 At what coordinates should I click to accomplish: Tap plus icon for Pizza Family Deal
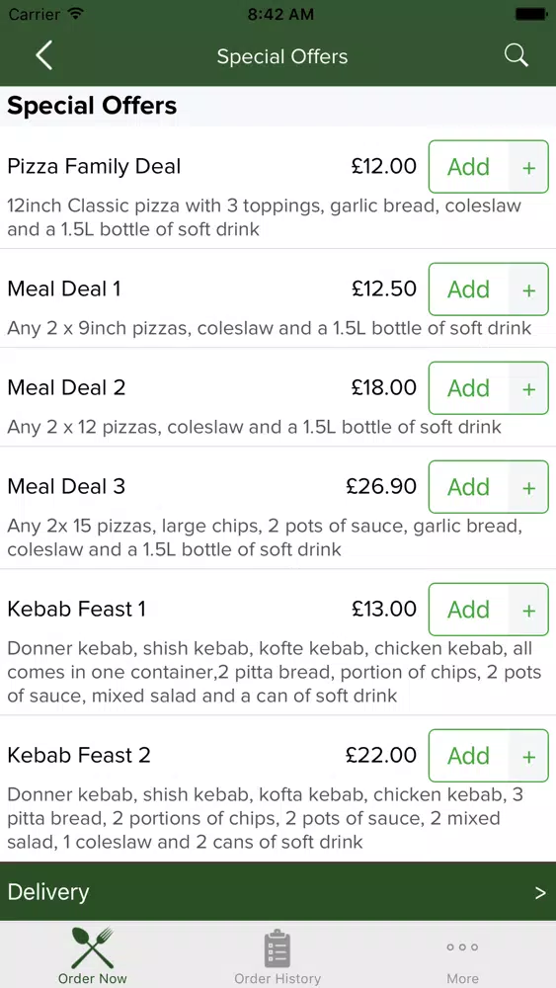(x=529, y=167)
